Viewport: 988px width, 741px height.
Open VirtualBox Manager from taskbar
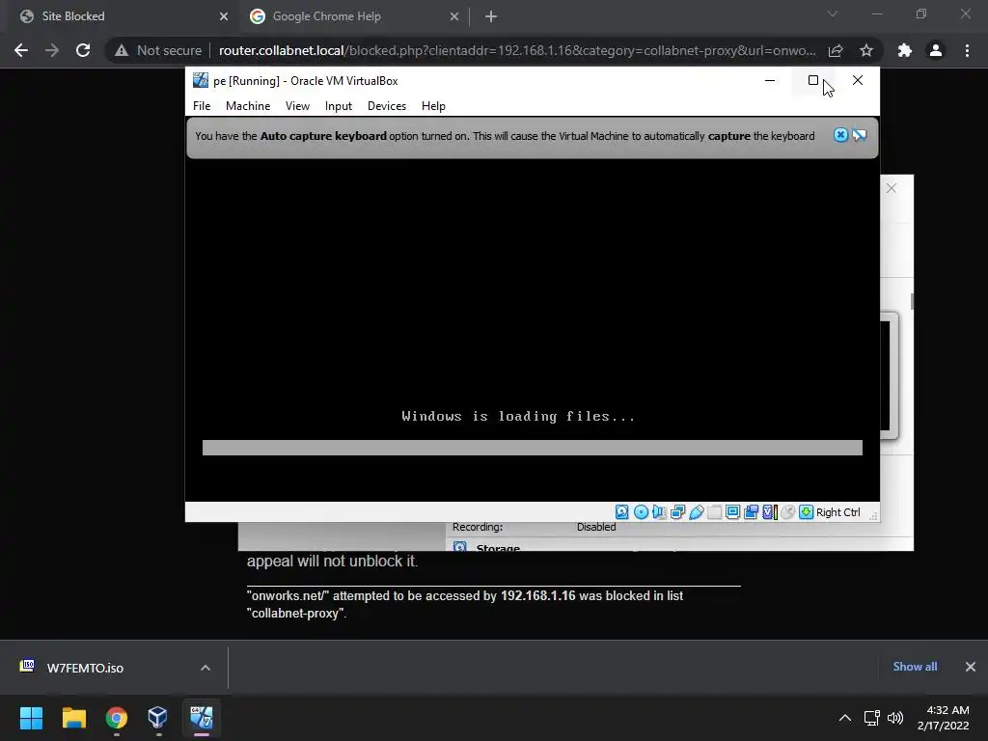tap(158, 718)
